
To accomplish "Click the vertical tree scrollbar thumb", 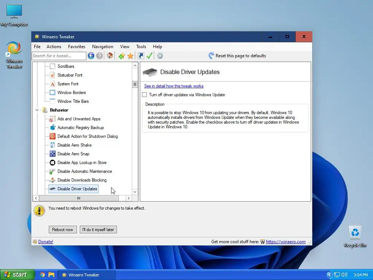I will 135,84.
